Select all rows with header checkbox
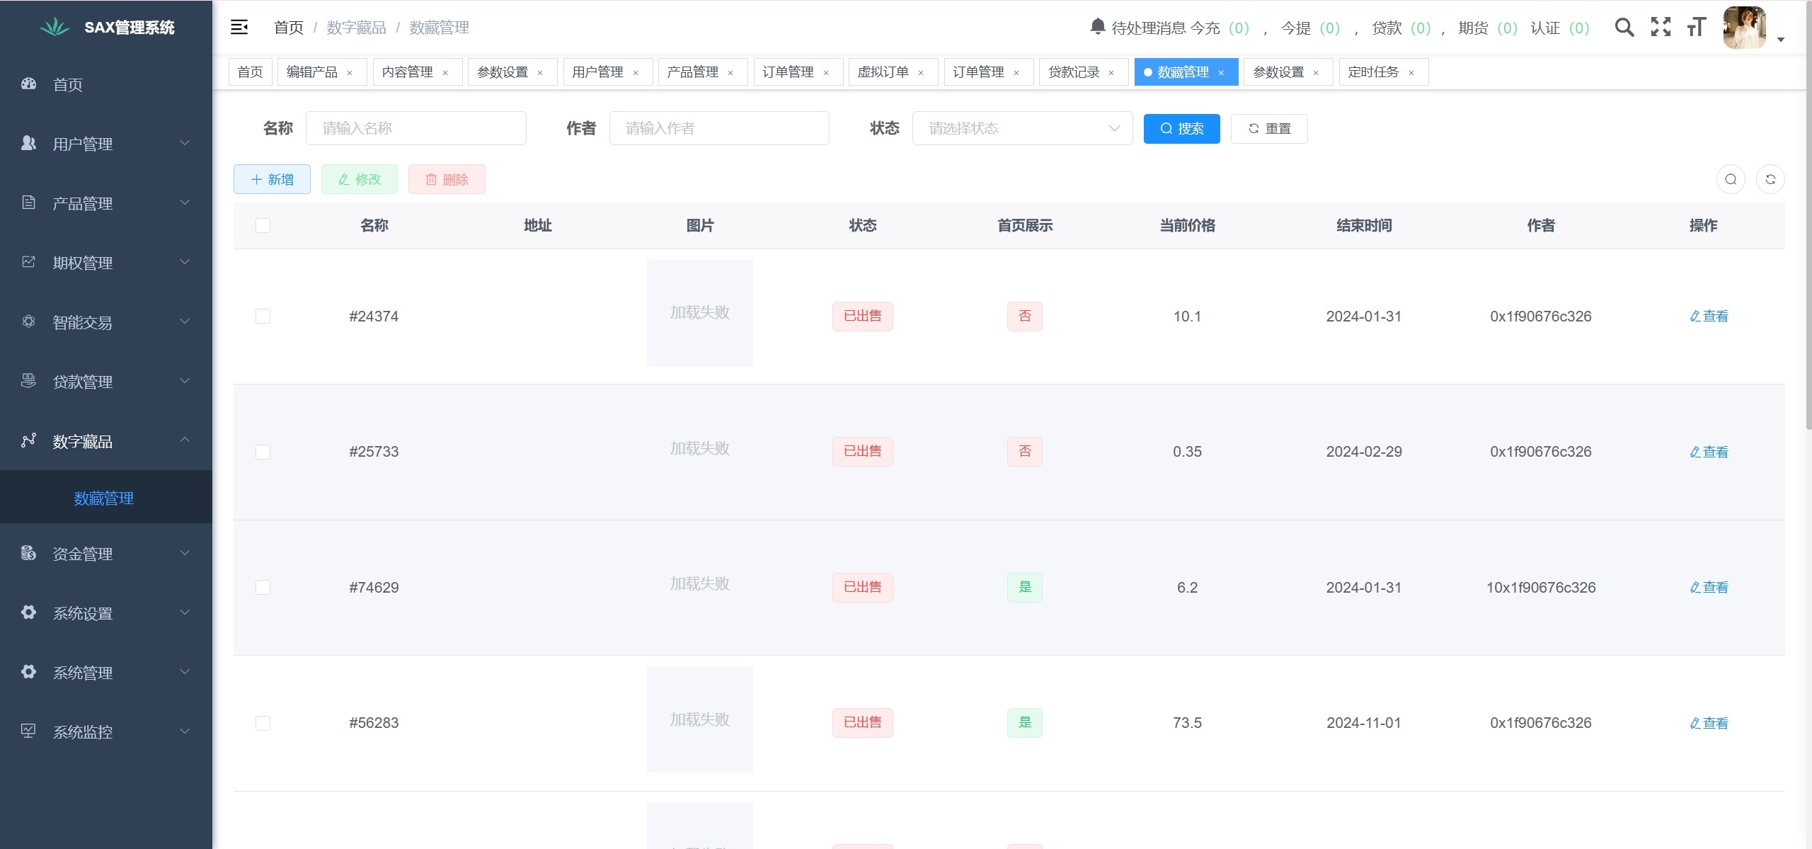The height and width of the screenshot is (849, 1812). tap(263, 225)
